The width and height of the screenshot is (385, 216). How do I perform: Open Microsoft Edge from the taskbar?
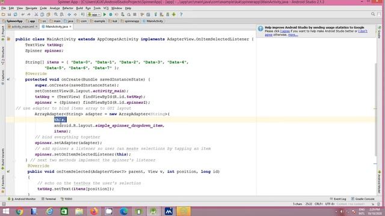[x=124, y=211]
